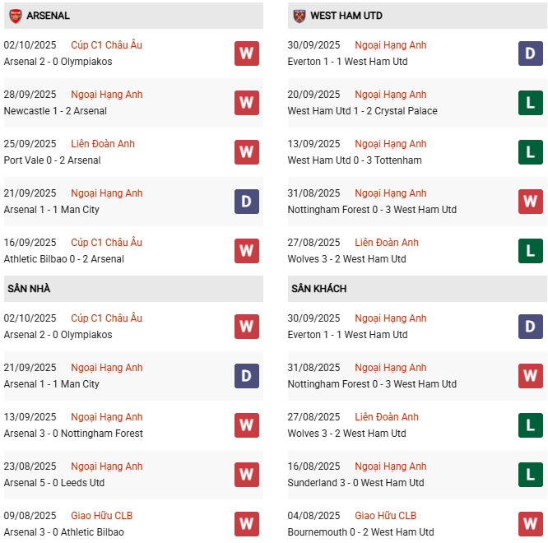Click the L badge for Sunderland 3 - 0 West Ham Utd

[530, 475]
